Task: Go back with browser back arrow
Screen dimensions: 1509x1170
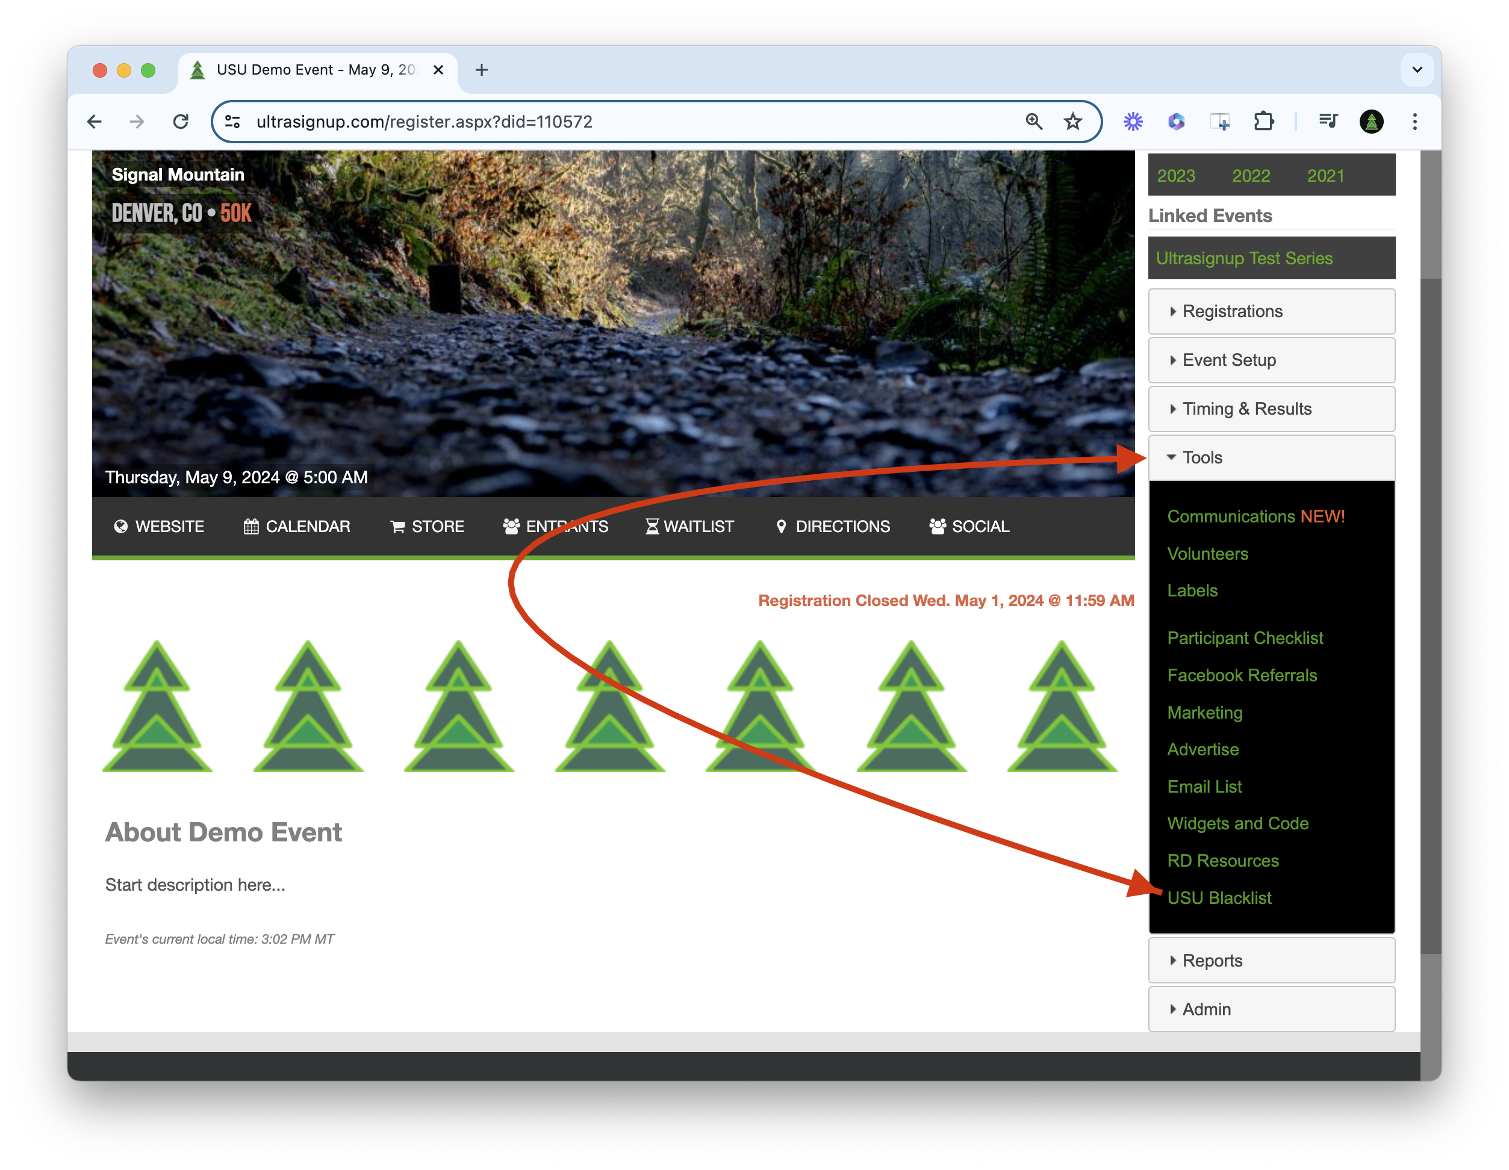Action: (95, 122)
